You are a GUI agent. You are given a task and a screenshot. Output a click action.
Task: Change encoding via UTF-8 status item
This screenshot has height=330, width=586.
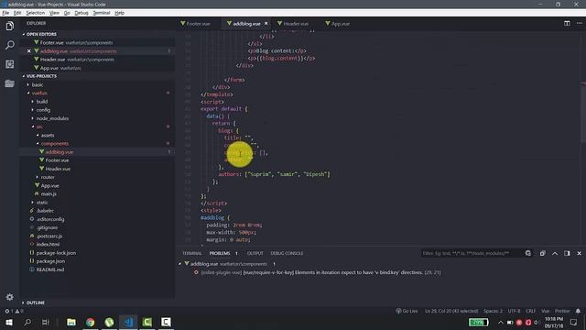pos(514,311)
